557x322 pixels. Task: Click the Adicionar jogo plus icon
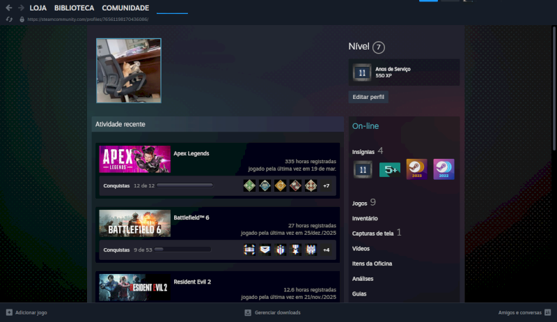(x=9, y=312)
